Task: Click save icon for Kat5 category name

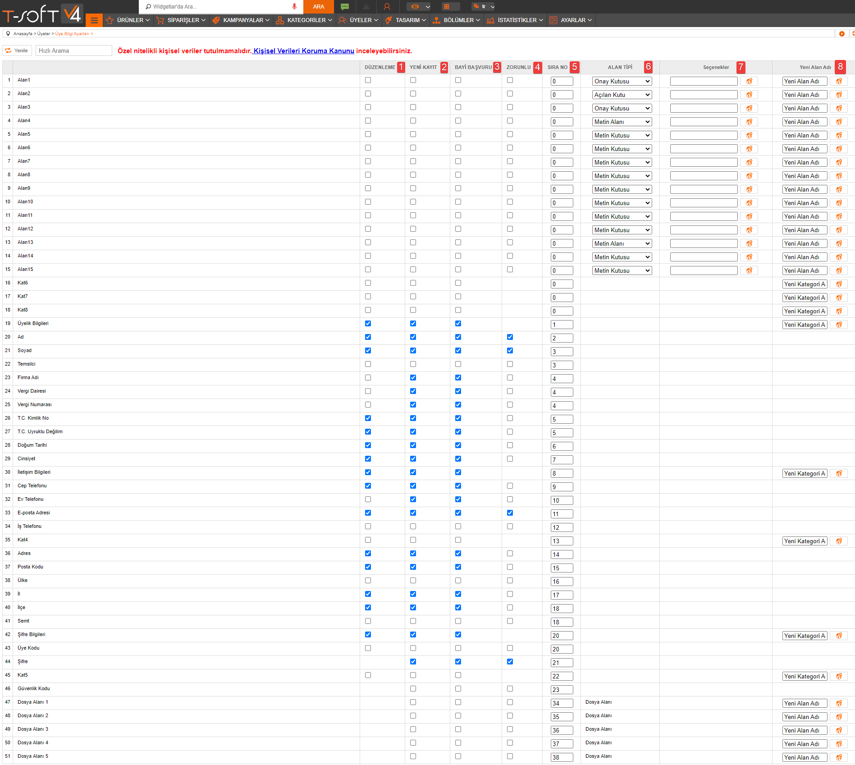Action: point(839,676)
